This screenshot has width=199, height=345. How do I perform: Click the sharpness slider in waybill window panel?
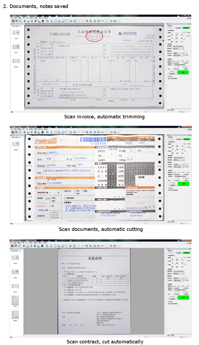coord(177,144)
